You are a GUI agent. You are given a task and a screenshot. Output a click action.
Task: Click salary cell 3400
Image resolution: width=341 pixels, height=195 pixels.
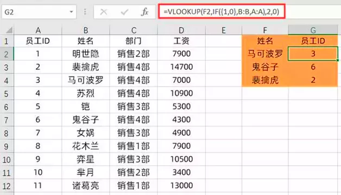click(181, 172)
